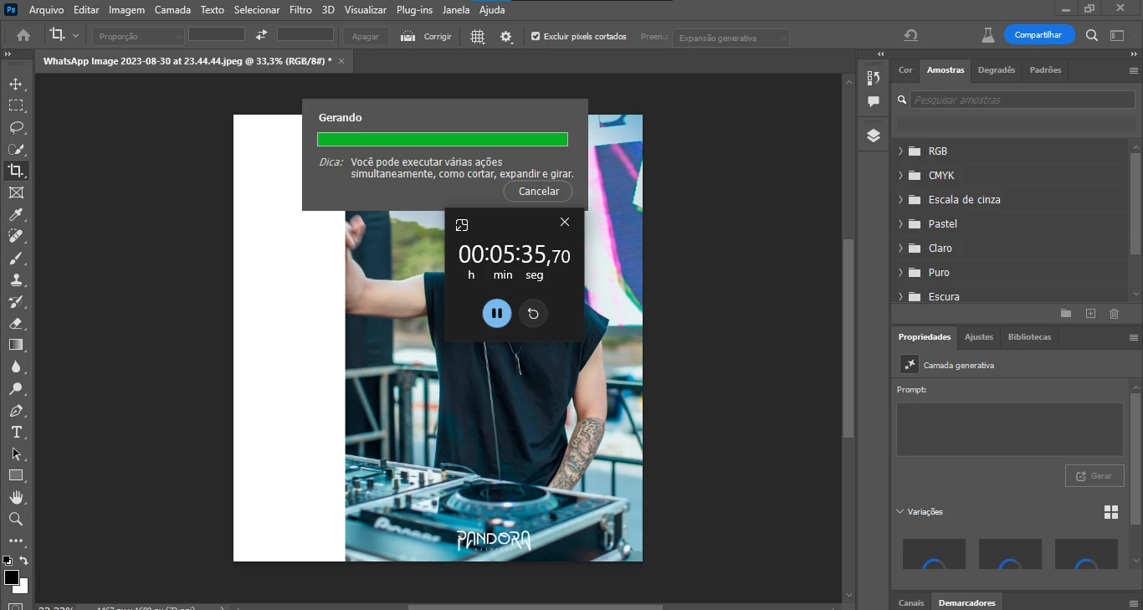The width and height of the screenshot is (1143, 610).
Task: Reset the crop box
Action: 910,36
